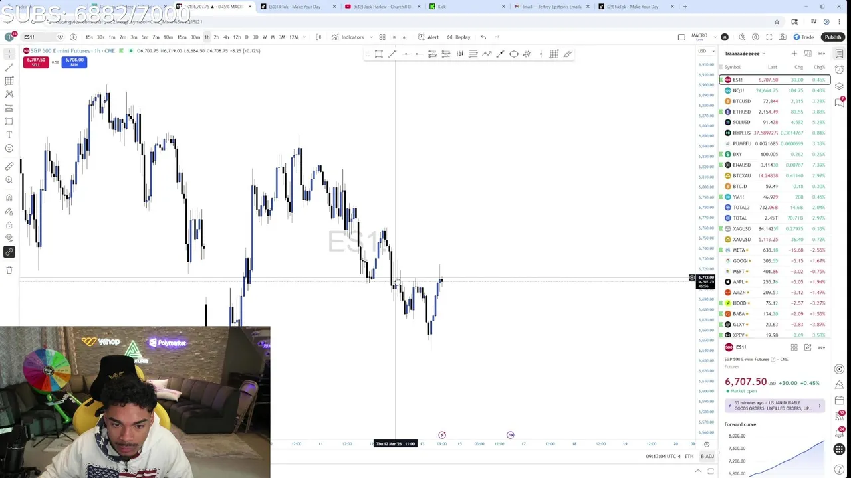Create an Alert from the top toolbar
851x478 pixels.
[429, 37]
